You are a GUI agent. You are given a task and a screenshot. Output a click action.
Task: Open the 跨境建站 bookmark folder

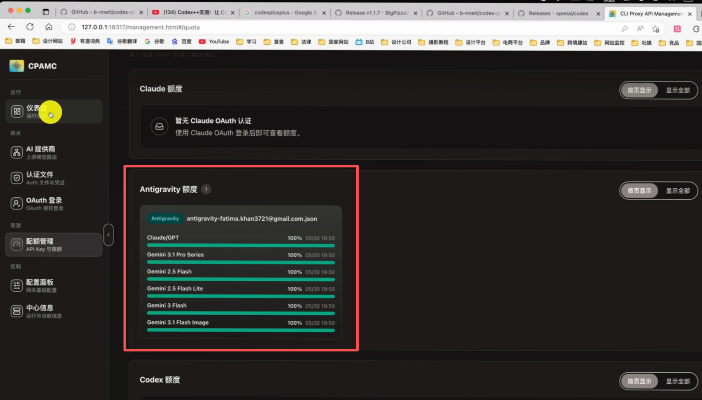click(572, 43)
